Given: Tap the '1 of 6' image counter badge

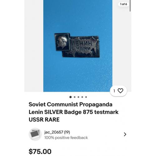Looking at the screenshot, I should pyautogui.click(x=124, y=4).
